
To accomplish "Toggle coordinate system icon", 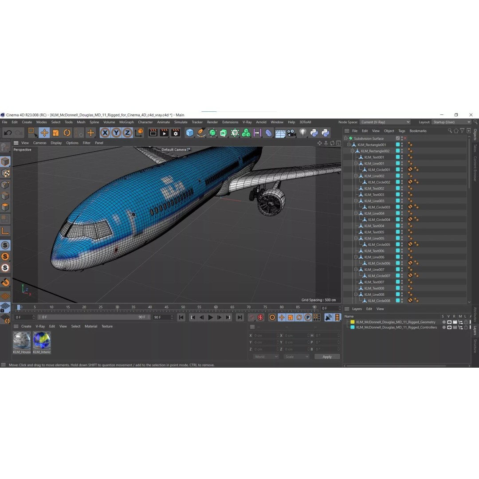I will [139, 133].
